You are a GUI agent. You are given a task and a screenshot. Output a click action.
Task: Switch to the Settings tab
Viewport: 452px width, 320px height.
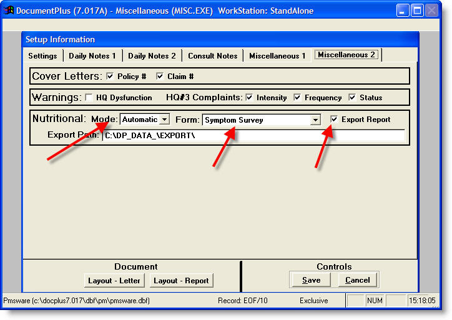(x=42, y=56)
